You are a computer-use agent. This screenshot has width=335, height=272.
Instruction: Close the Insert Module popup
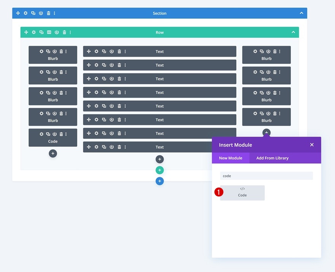coord(312,145)
